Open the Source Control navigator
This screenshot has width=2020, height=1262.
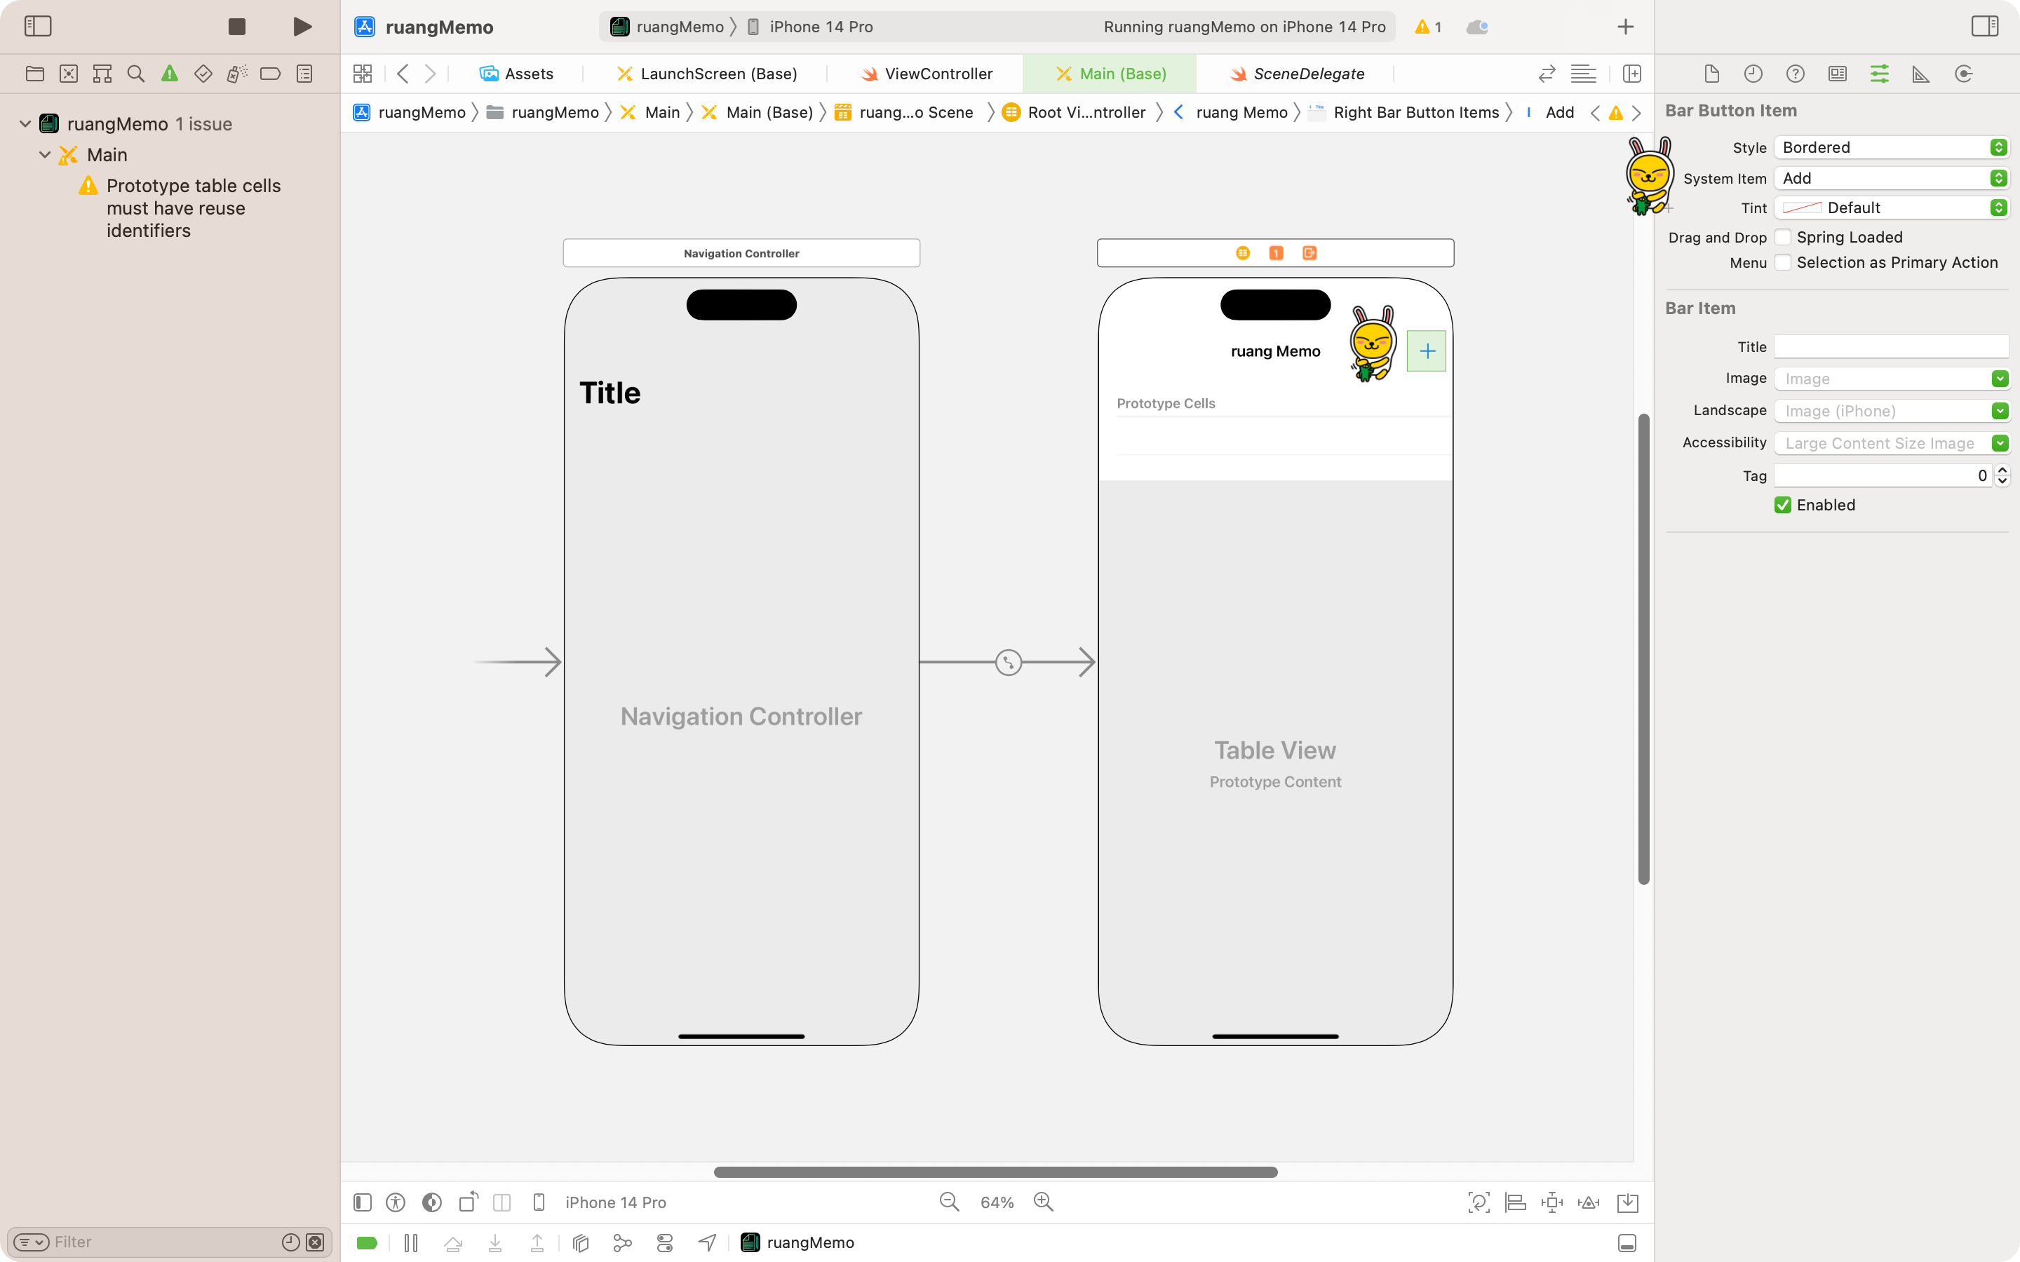[69, 74]
